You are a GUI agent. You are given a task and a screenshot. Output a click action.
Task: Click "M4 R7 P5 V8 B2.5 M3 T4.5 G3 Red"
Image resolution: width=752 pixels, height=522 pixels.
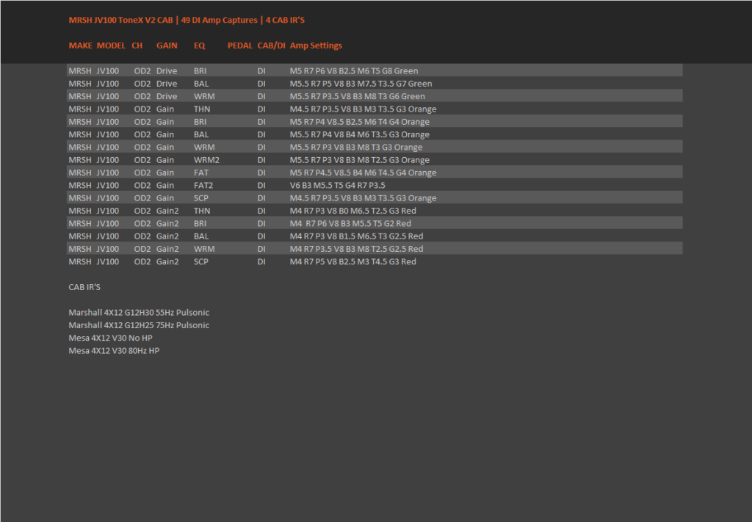pyautogui.click(x=353, y=261)
